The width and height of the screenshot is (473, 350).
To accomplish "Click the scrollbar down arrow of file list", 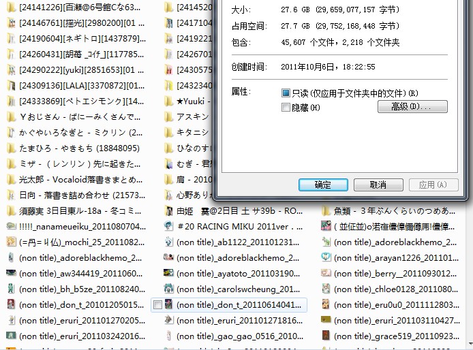I will (x=470, y=344).
